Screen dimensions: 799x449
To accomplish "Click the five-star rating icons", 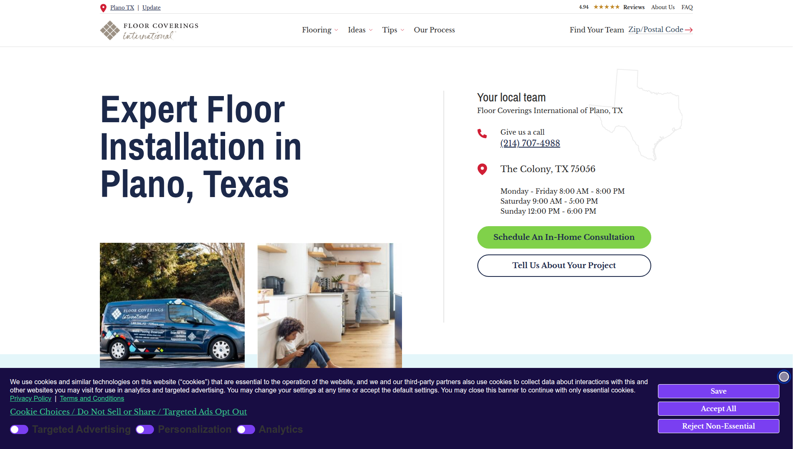I will tap(606, 7).
